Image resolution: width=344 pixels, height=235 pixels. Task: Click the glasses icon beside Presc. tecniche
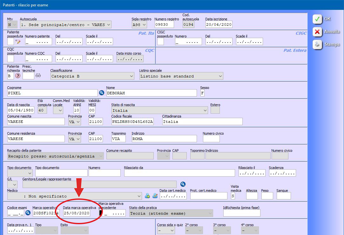pos(38,76)
